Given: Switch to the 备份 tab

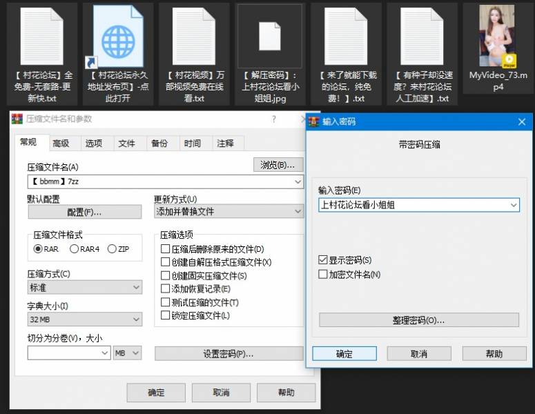Looking at the screenshot, I should (x=159, y=144).
